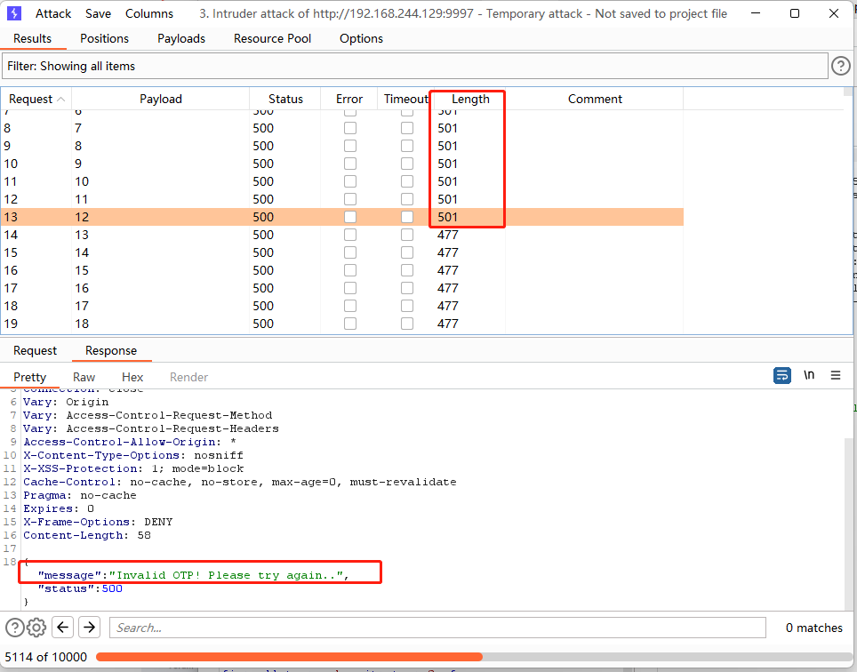Toggle Error checkbox for request 14

pyautogui.click(x=349, y=235)
